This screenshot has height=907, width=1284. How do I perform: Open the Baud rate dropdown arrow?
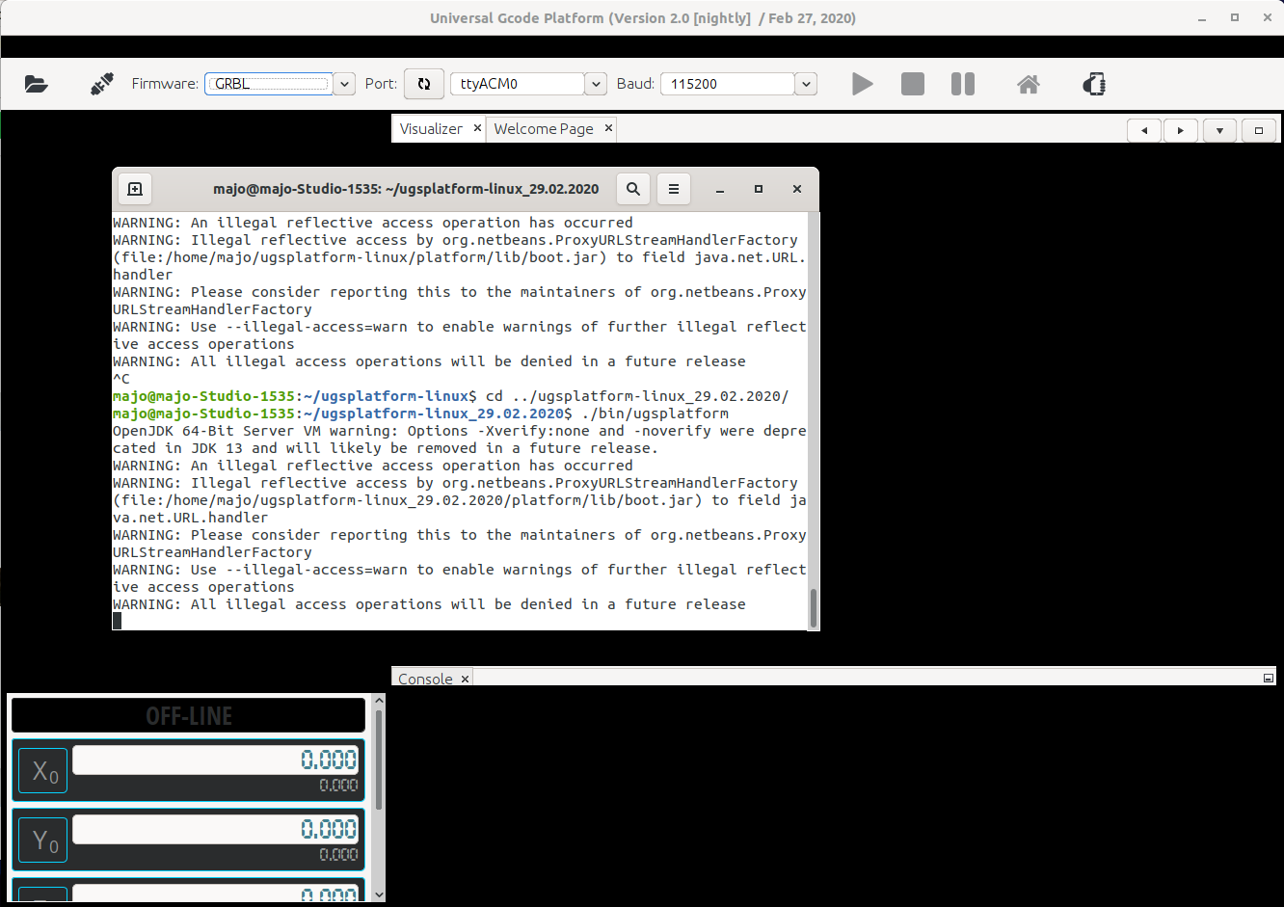[807, 84]
